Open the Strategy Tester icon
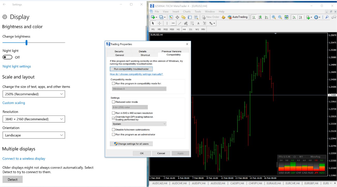 [x=196, y=17]
